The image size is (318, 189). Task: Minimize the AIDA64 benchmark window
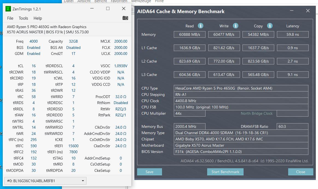(x=292, y=11)
